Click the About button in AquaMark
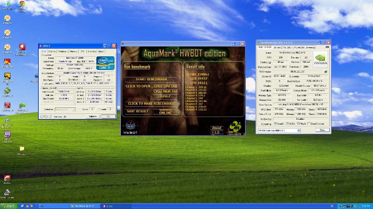Viewport: 373px width, 209px height. (216, 128)
